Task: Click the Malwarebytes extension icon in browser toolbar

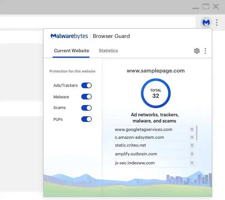Action: click(x=206, y=22)
